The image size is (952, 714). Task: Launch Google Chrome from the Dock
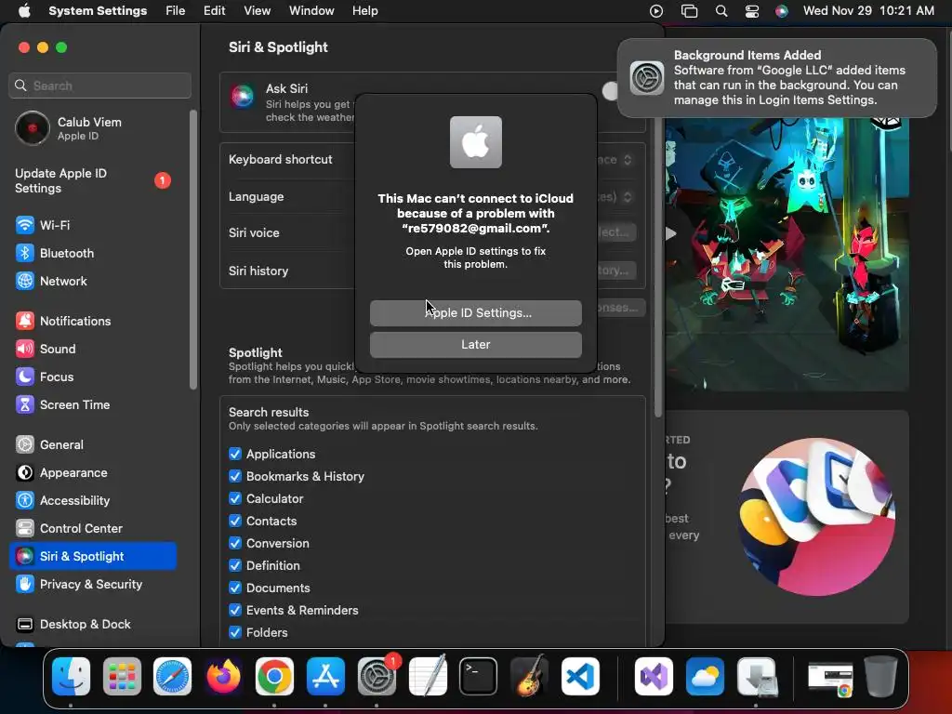tap(274, 677)
